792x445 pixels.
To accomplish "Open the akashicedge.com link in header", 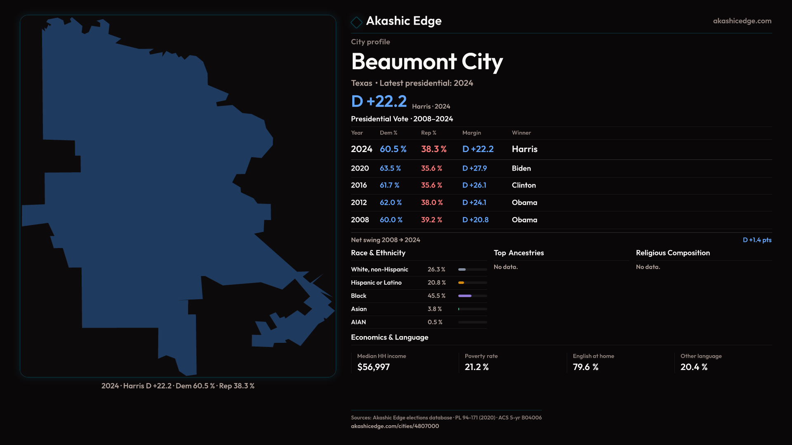I will tap(742, 21).
